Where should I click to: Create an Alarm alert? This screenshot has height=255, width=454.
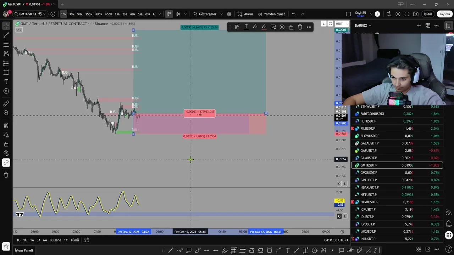point(245,14)
